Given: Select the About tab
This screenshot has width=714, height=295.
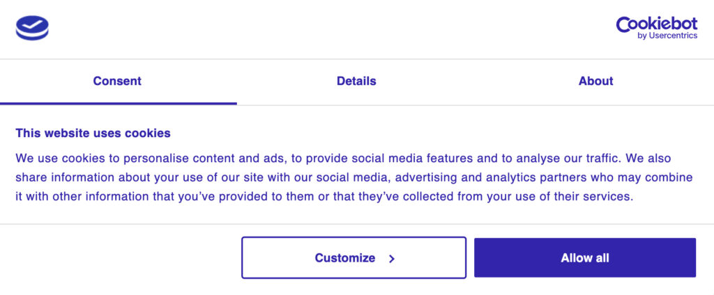Looking at the screenshot, I should (x=595, y=81).
